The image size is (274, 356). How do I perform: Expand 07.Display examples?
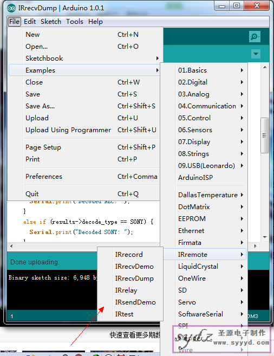click(x=204, y=142)
